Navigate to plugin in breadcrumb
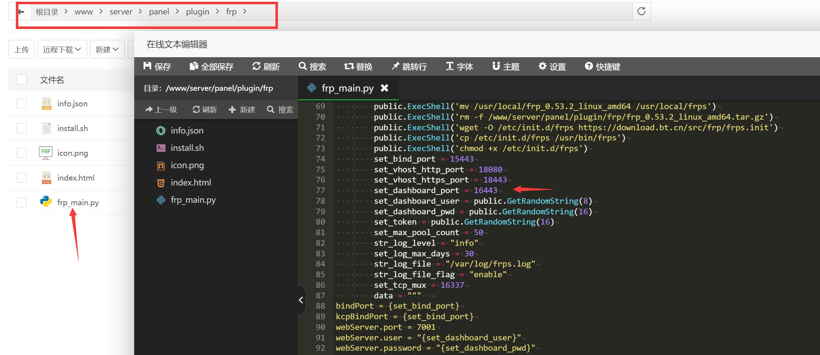Screen dimensions: 820x355 point(197,12)
